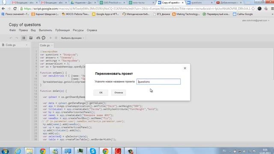Open Making Technology bookmark
This screenshot has height=154, width=274.
pyautogui.click(x=186, y=14)
